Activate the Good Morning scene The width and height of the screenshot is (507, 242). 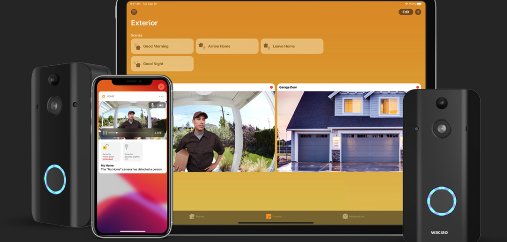[162, 46]
